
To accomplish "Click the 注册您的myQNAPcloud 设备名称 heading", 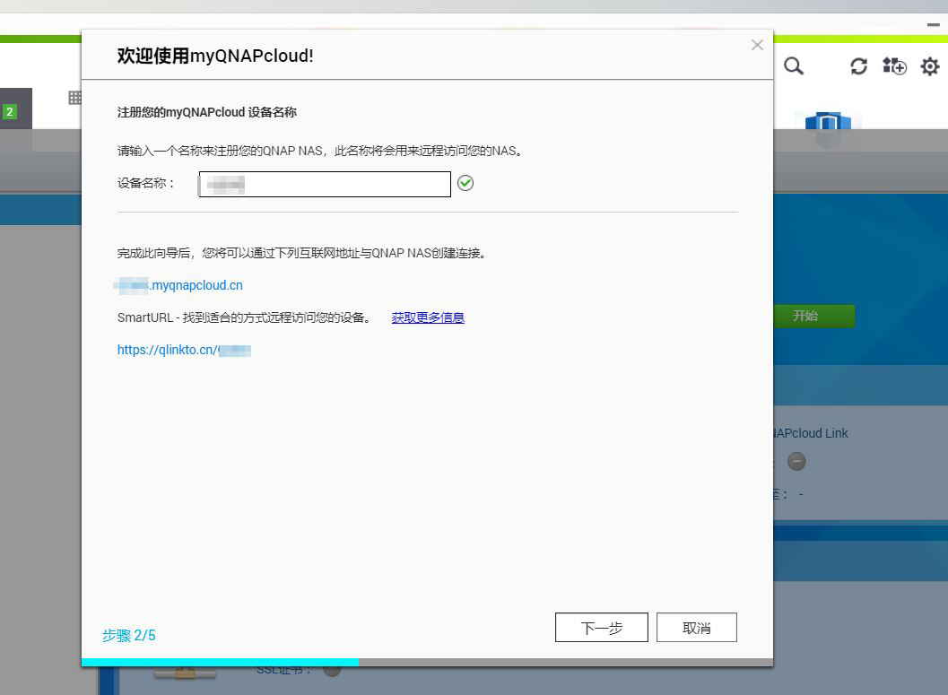I will 207,112.
